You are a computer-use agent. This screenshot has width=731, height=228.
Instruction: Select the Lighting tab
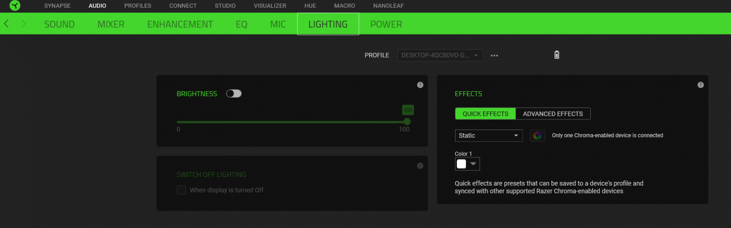(328, 24)
